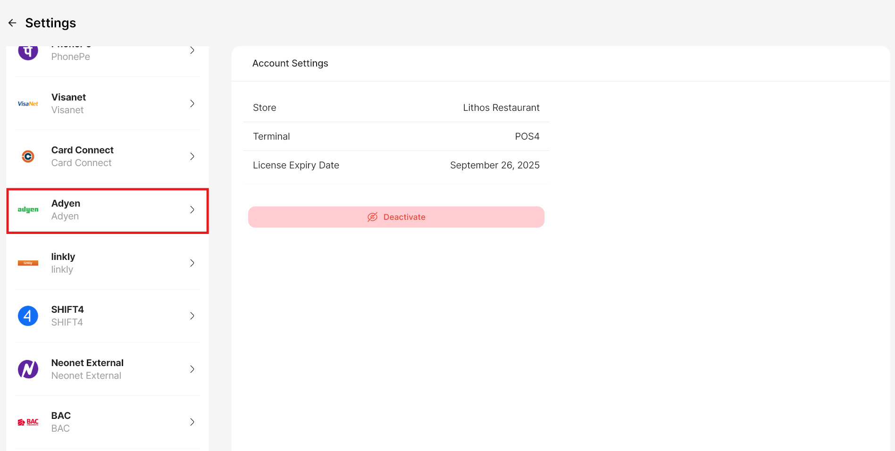The height and width of the screenshot is (451, 895).
Task: Open the SHIFT4 payment provider
Action: click(108, 316)
